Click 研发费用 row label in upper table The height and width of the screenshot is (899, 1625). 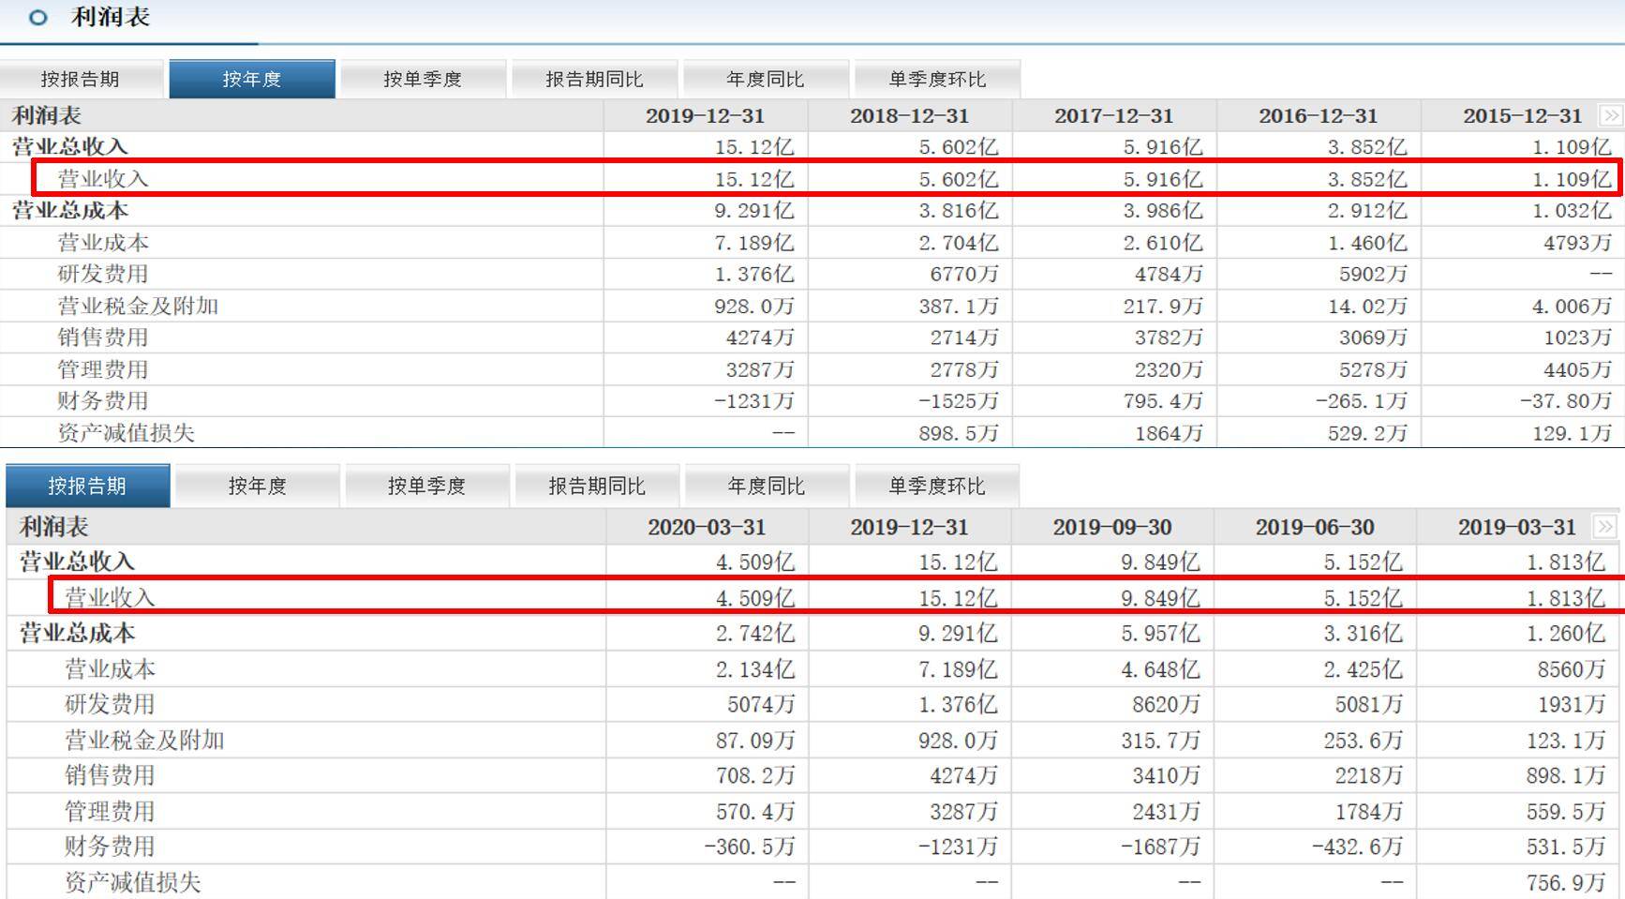coord(103,274)
